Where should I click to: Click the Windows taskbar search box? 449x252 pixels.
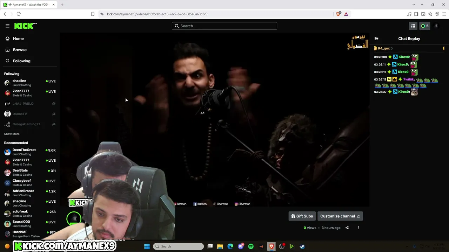pos(179,246)
